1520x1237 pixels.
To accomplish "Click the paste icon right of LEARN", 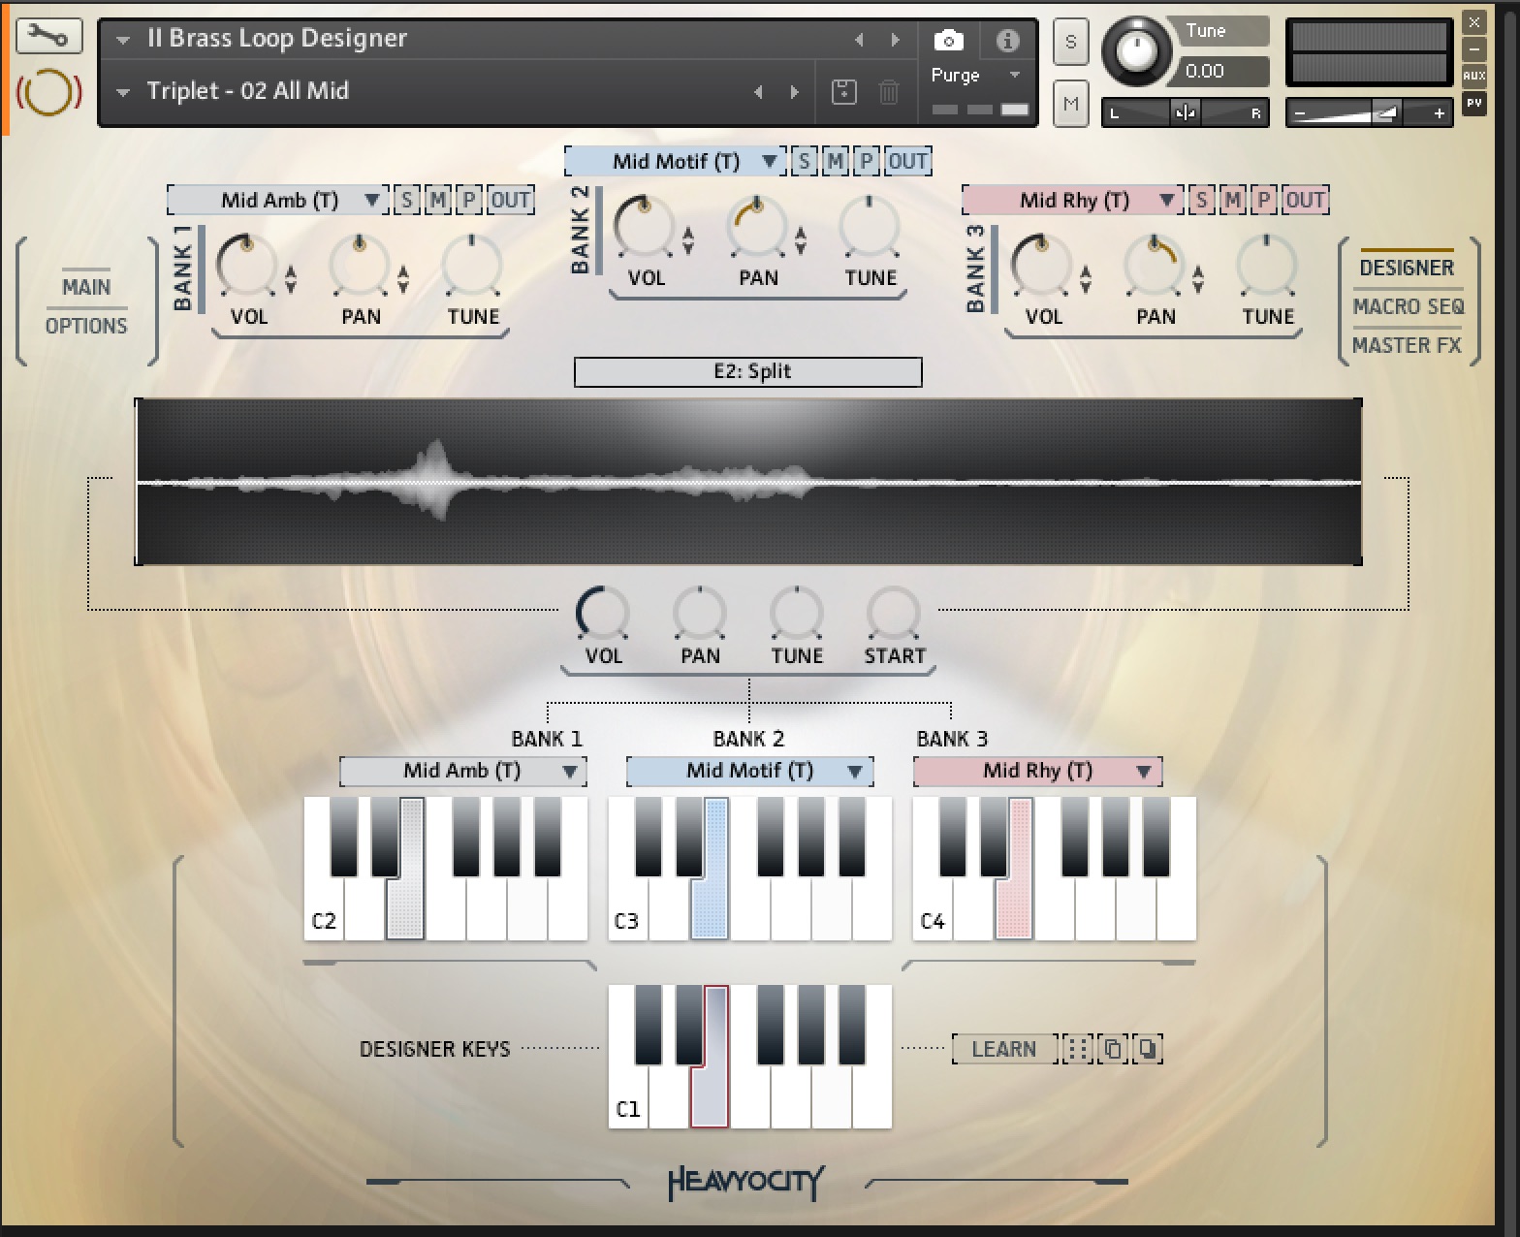I will [x=1148, y=1049].
